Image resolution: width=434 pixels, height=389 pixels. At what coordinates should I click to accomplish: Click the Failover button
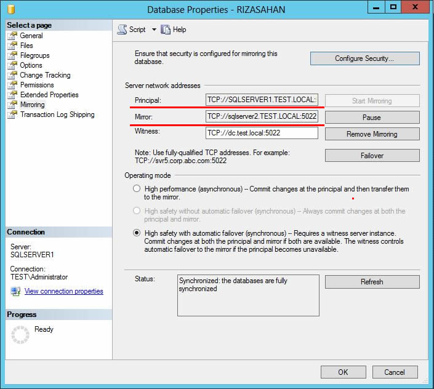point(372,156)
